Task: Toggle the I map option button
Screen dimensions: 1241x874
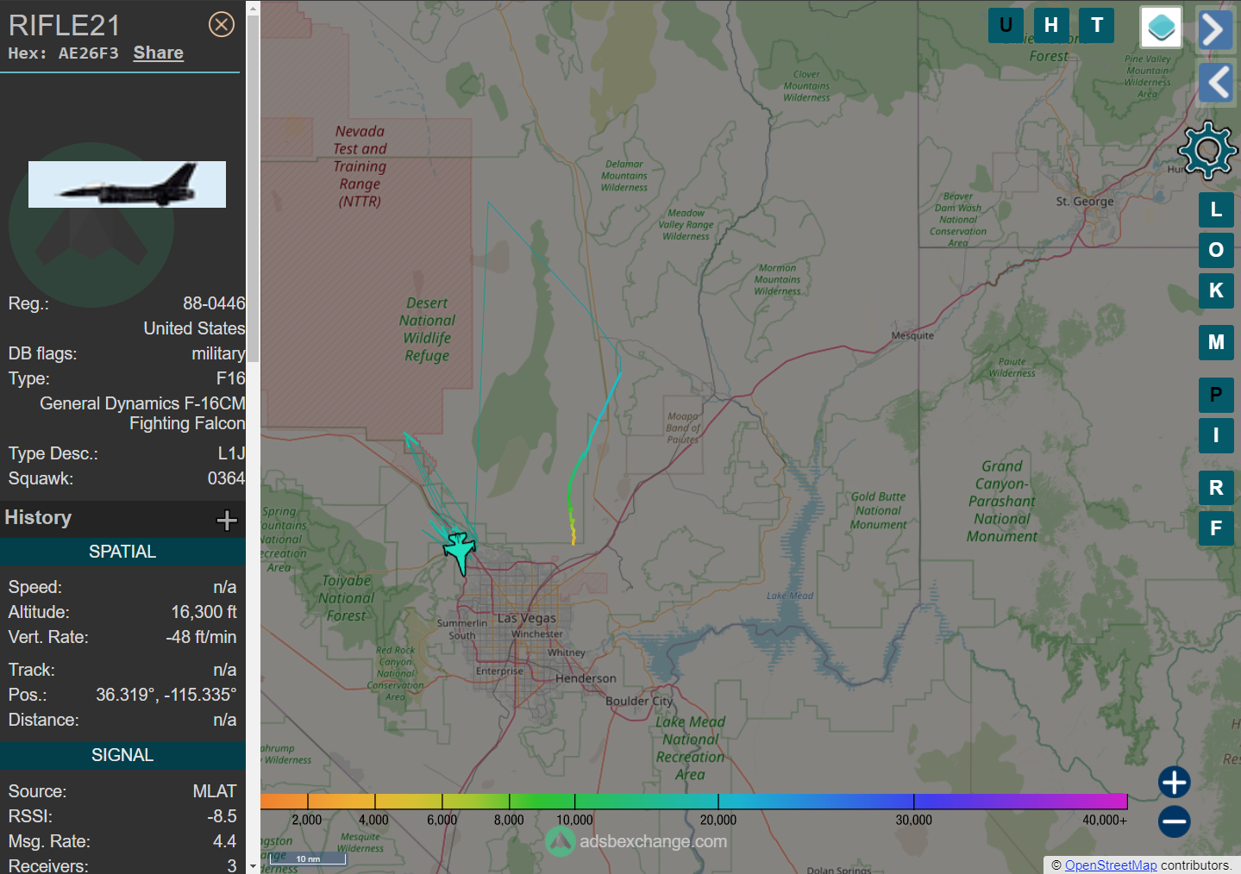Action: (x=1216, y=435)
